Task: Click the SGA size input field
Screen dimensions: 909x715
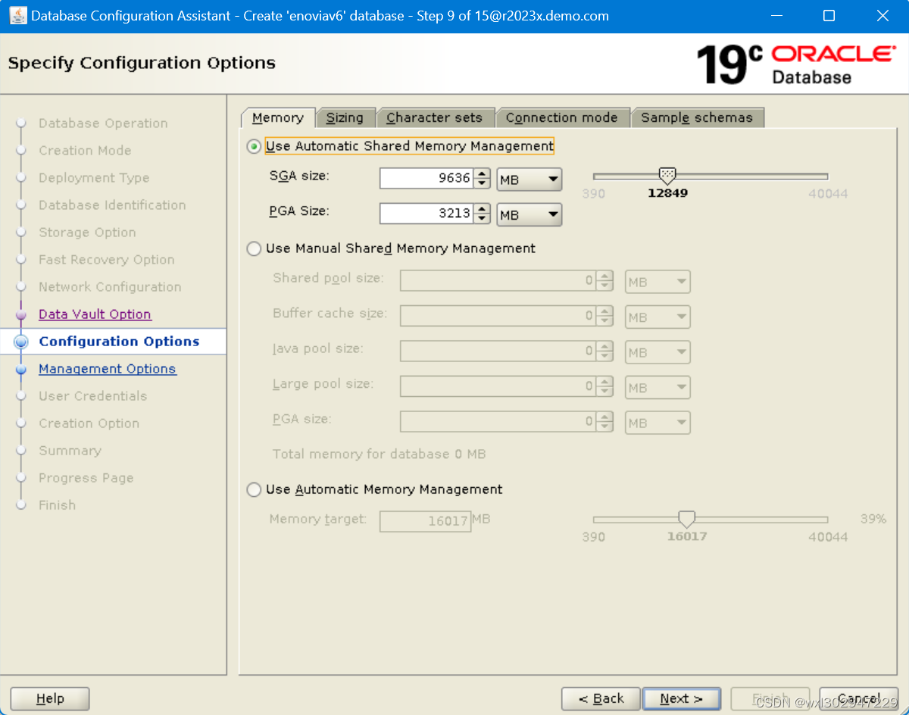Action: tap(426, 179)
